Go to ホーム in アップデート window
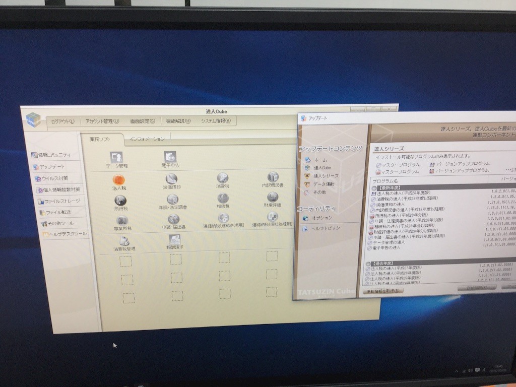516x387 pixels. pyautogui.click(x=316, y=160)
